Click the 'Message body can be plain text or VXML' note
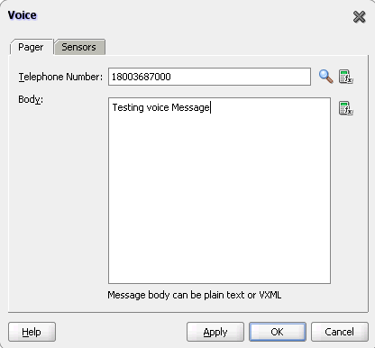The height and width of the screenshot is (348, 375). click(195, 295)
